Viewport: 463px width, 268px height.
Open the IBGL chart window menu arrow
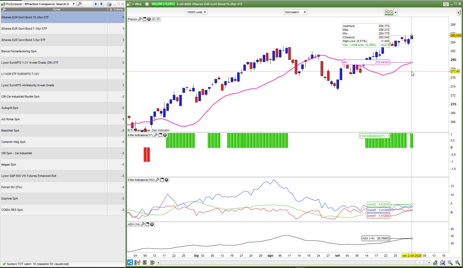pyautogui.click(x=133, y=4)
